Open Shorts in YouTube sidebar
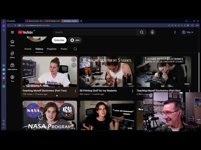201x150 pixels. coord(12,55)
